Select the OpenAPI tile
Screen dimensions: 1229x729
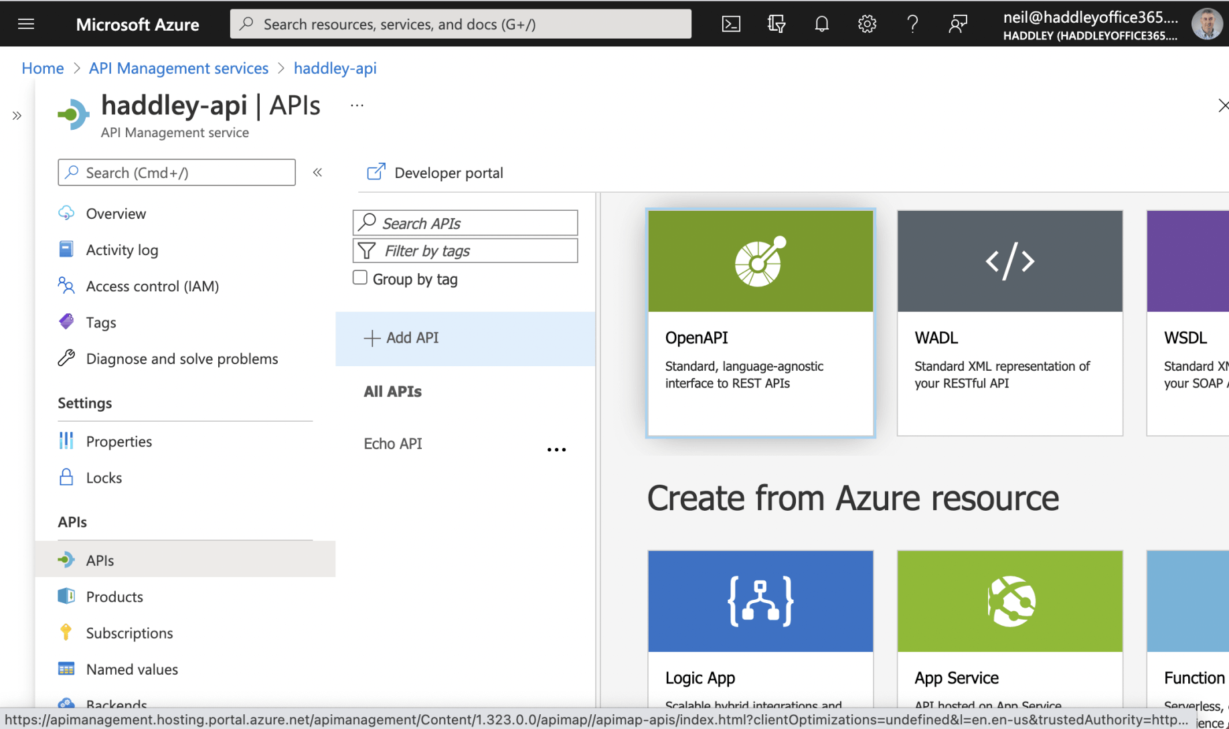point(760,323)
